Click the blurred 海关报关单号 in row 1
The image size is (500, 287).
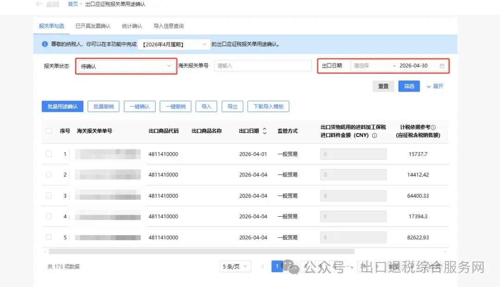[x=108, y=154]
